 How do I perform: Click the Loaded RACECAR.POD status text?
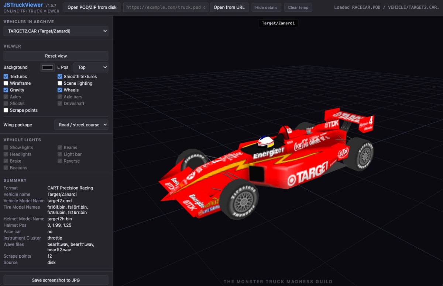387,7
